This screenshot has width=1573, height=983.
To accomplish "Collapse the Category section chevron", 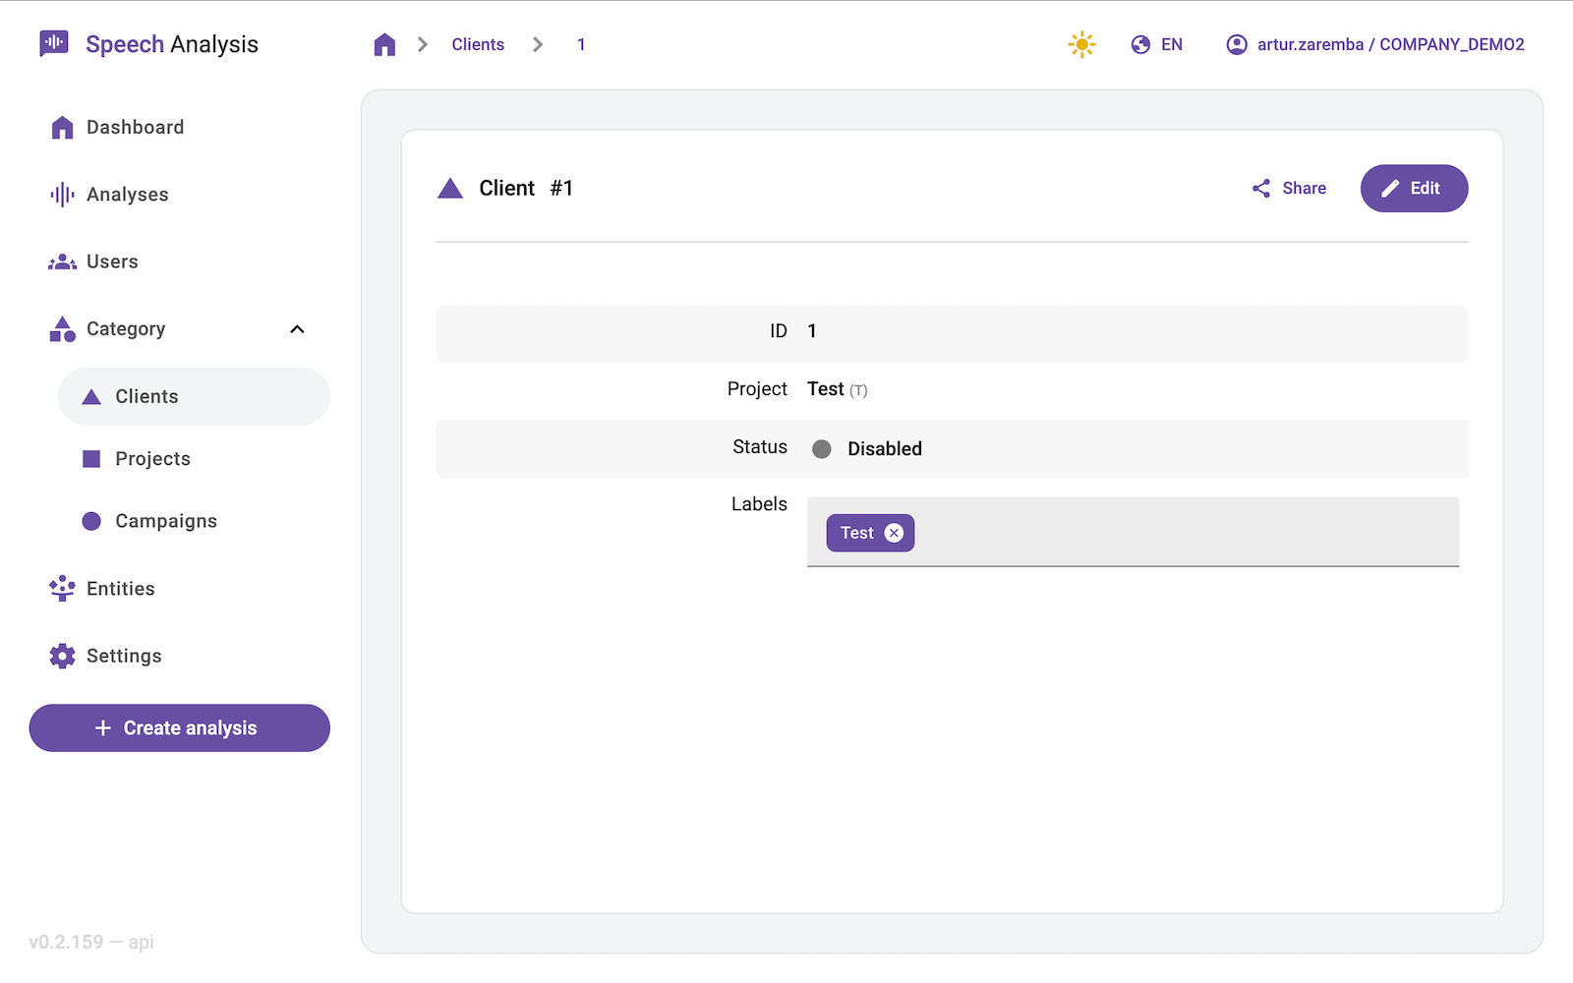I will pos(297,329).
